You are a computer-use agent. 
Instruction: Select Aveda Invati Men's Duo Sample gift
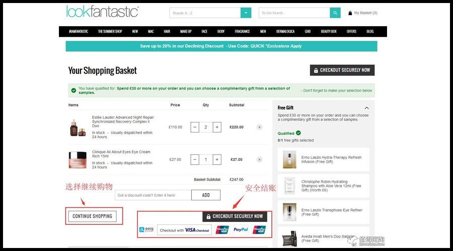click(x=324, y=237)
